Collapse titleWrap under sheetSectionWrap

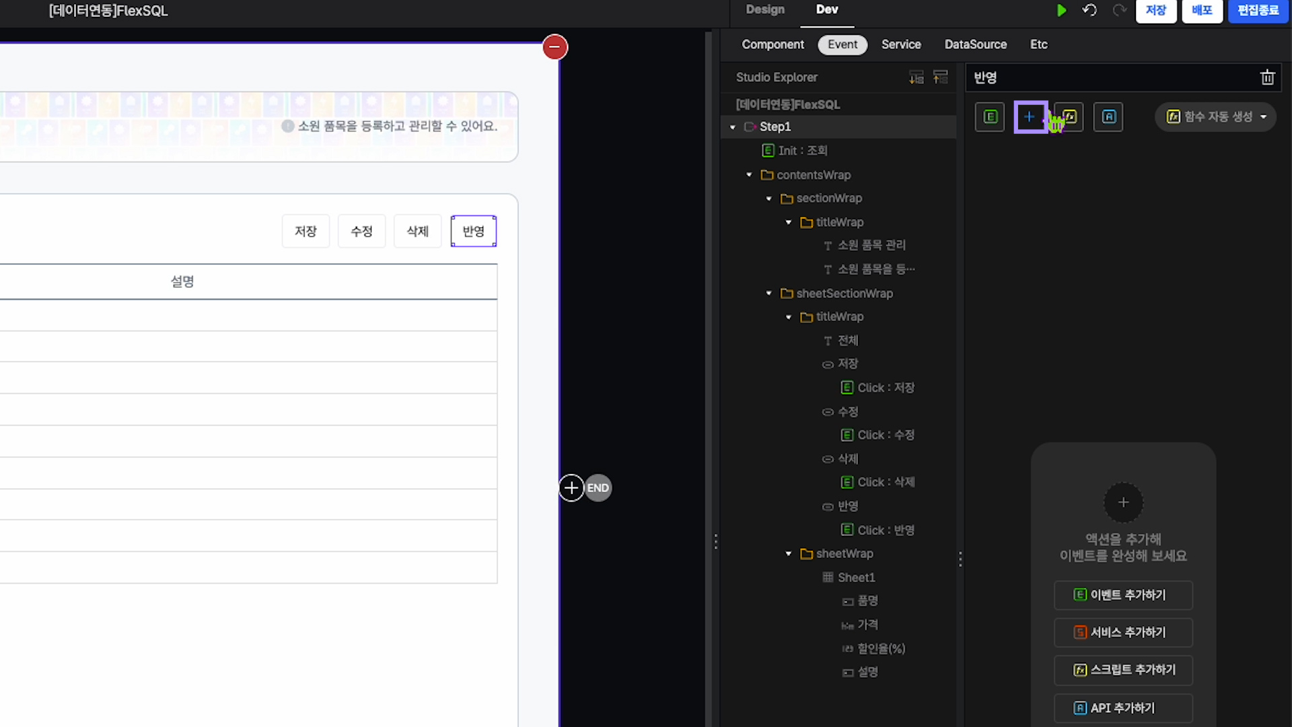(x=789, y=317)
